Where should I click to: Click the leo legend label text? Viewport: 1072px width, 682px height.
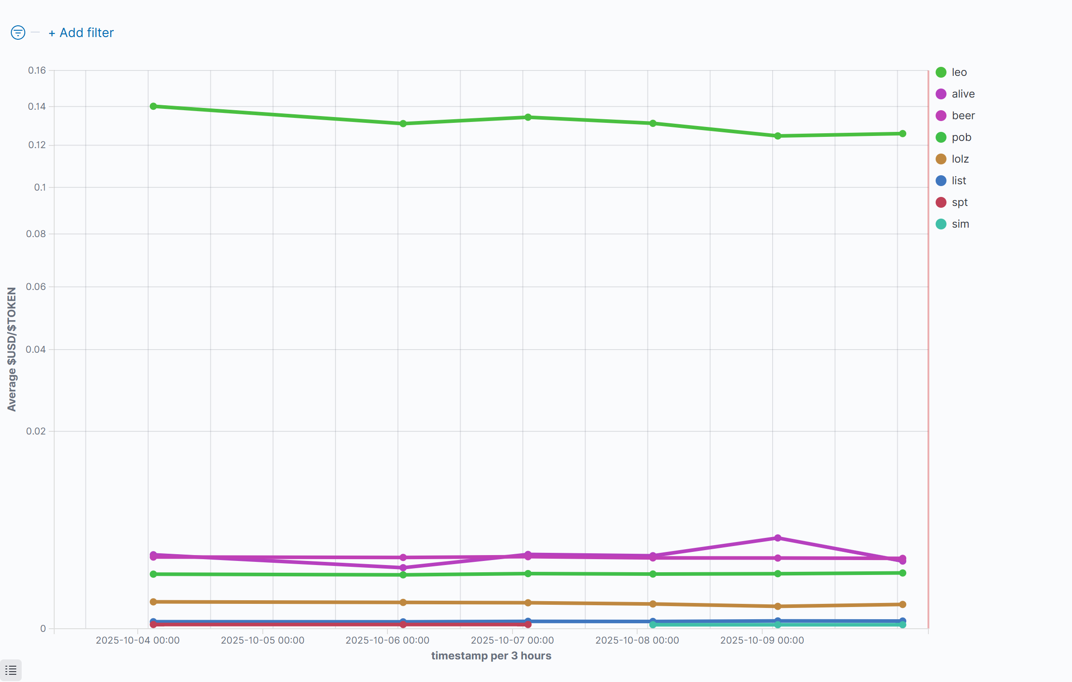click(959, 72)
